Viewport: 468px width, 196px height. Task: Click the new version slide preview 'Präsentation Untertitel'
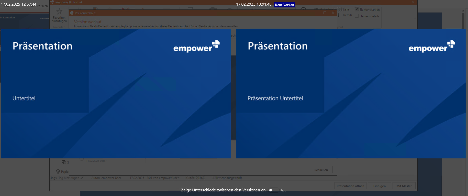351,94
